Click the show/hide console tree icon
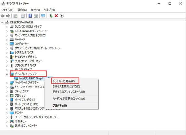This screenshot has width=186, height=135. coord(15,16)
